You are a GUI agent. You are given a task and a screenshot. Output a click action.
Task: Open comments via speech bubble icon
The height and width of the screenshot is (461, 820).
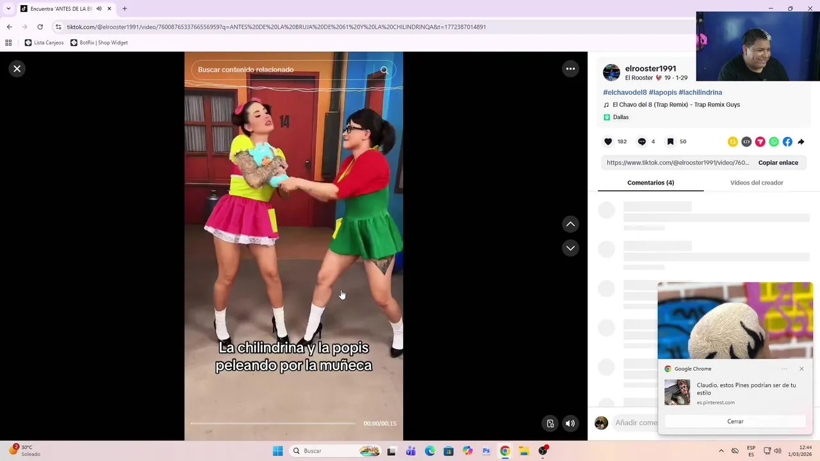tap(641, 142)
